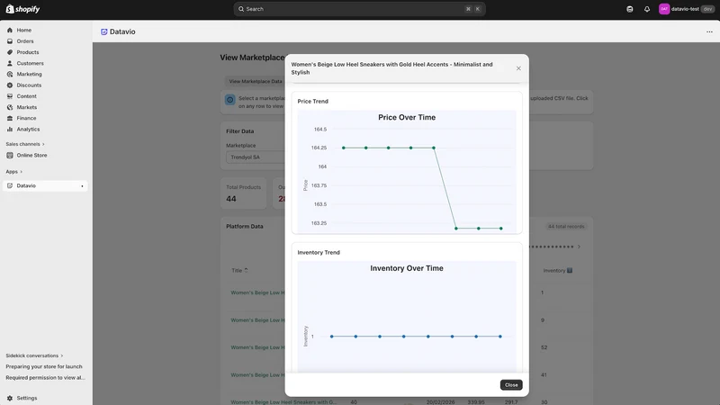Click the Products tag icon
The height and width of the screenshot is (405, 720).
[x=10, y=52]
